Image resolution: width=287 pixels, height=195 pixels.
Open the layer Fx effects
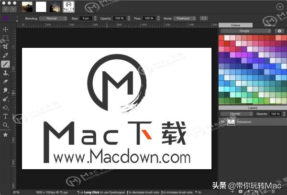pos(257,192)
